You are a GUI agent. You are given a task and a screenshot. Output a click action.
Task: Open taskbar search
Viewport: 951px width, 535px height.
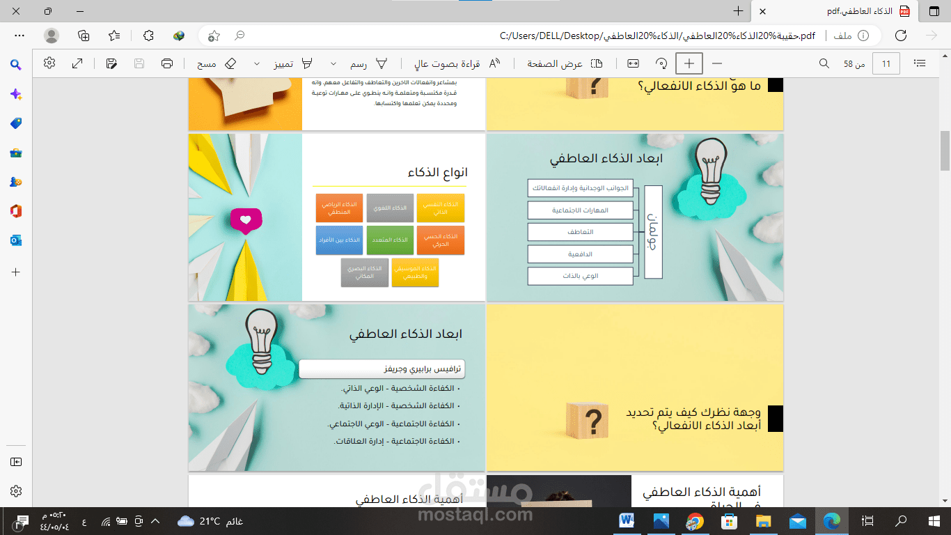pyautogui.click(x=901, y=520)
